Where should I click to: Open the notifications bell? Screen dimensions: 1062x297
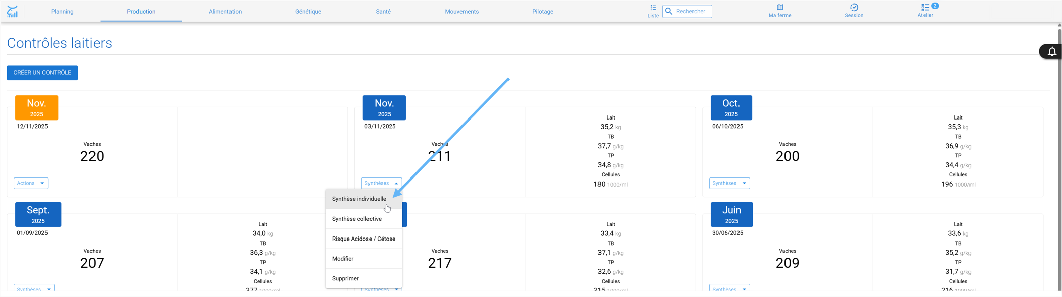pyautogui.click(x=1051, y=51)
